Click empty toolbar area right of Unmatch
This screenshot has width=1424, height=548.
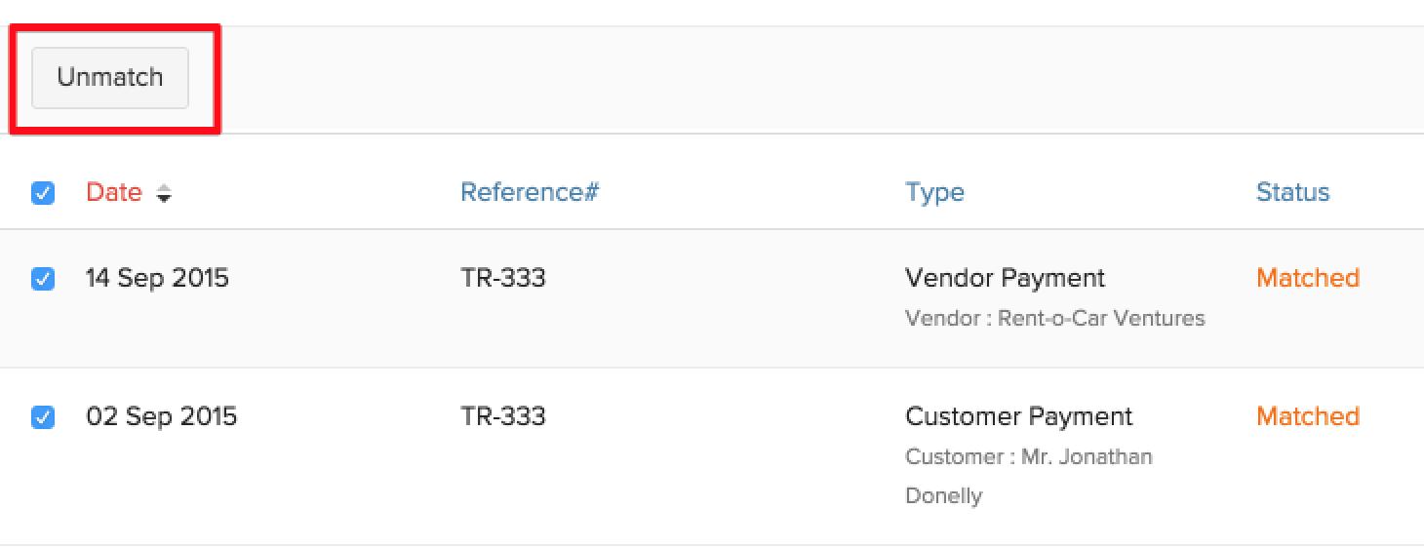pyautogui.click(x=780, y=80)
